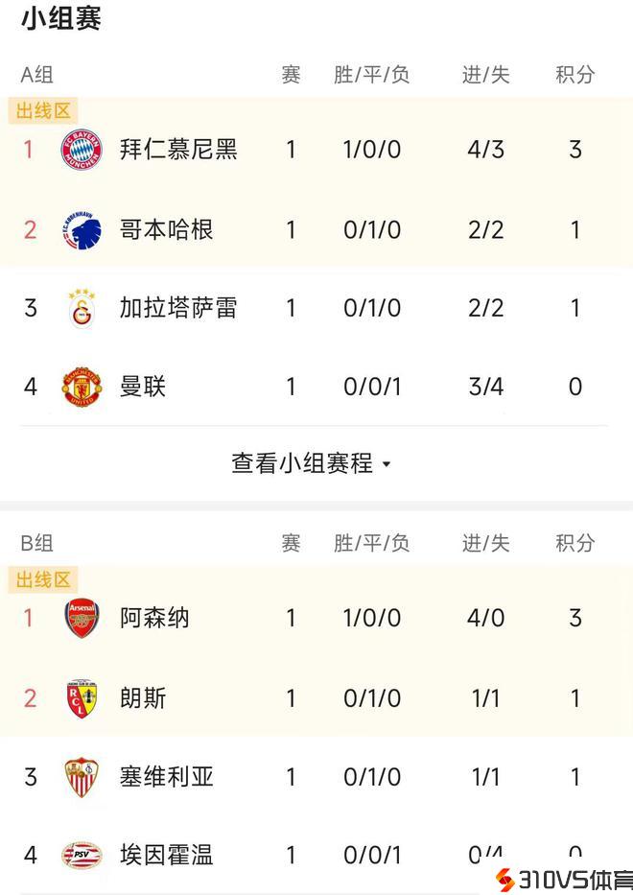Click the PSV Eindhoven logo
Image resolution: width=633 pixels, height=895 pixels.
pyautogui.click(x=82, y=855)
